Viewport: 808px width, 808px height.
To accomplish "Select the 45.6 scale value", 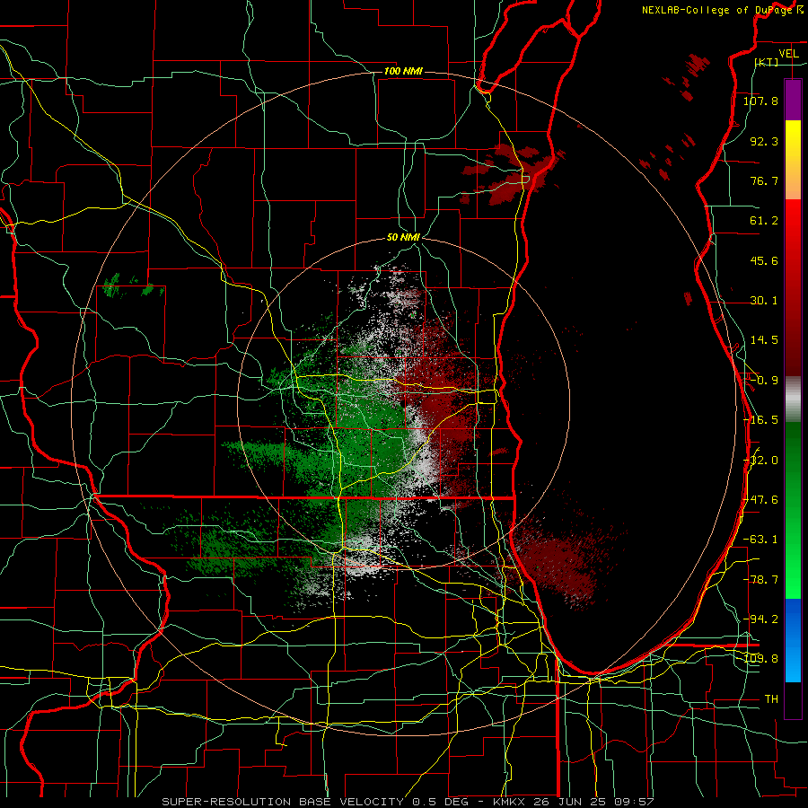I will point(764,260).
